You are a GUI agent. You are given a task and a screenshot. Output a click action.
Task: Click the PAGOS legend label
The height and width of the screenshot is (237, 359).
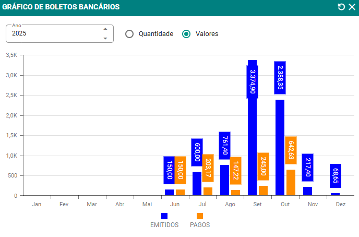click(200, 225)
